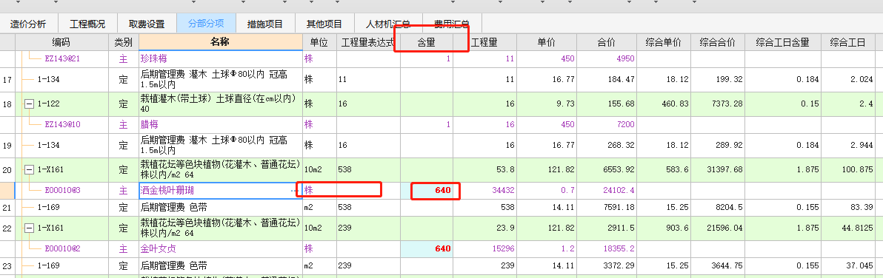Click the 综合单价 value 903.6
This screenshot has width=883, height=278.
tap(679, 228)
